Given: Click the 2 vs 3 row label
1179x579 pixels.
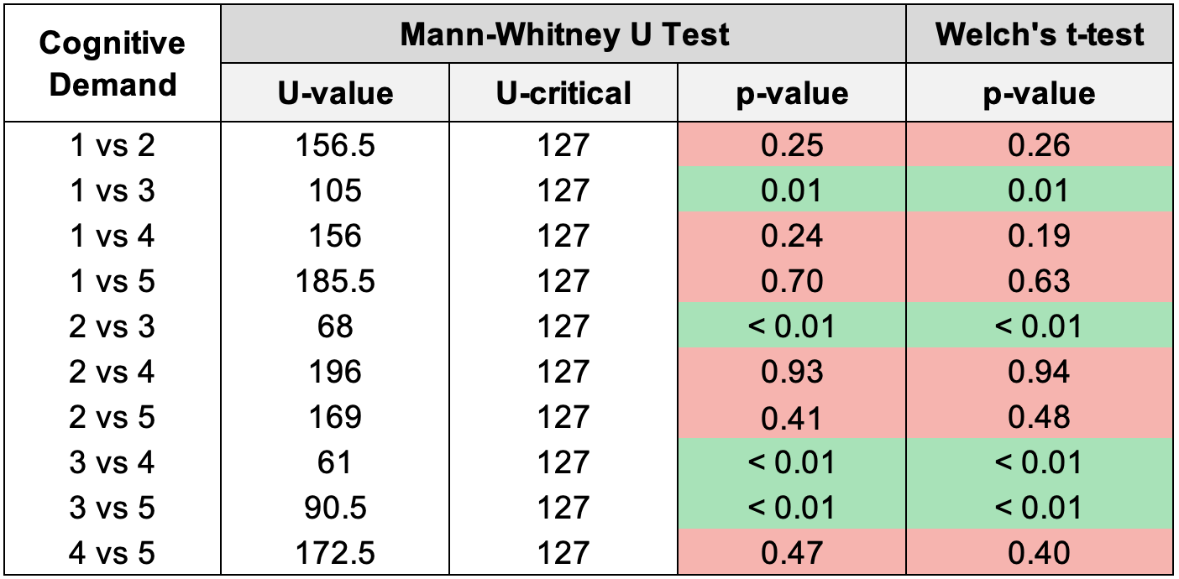Looking at the screenshot, I should coord(113,326).
